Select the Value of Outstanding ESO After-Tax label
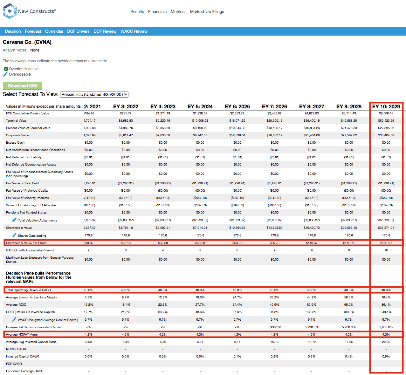 click(31, 205)
